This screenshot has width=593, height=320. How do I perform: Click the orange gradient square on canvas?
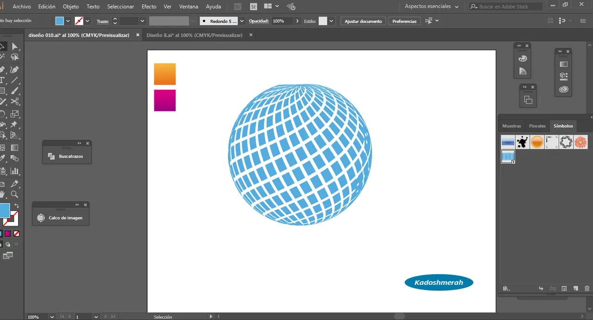(165, 74)
